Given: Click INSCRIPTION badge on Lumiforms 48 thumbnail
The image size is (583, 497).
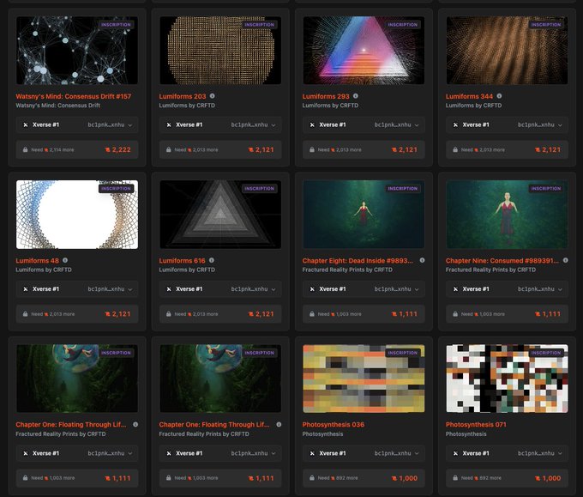Looking at the screenshot, I should (x=116, y=189).
